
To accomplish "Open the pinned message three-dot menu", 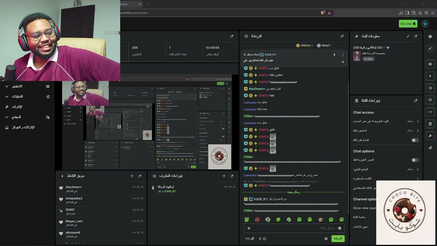I will pos(343,55).
